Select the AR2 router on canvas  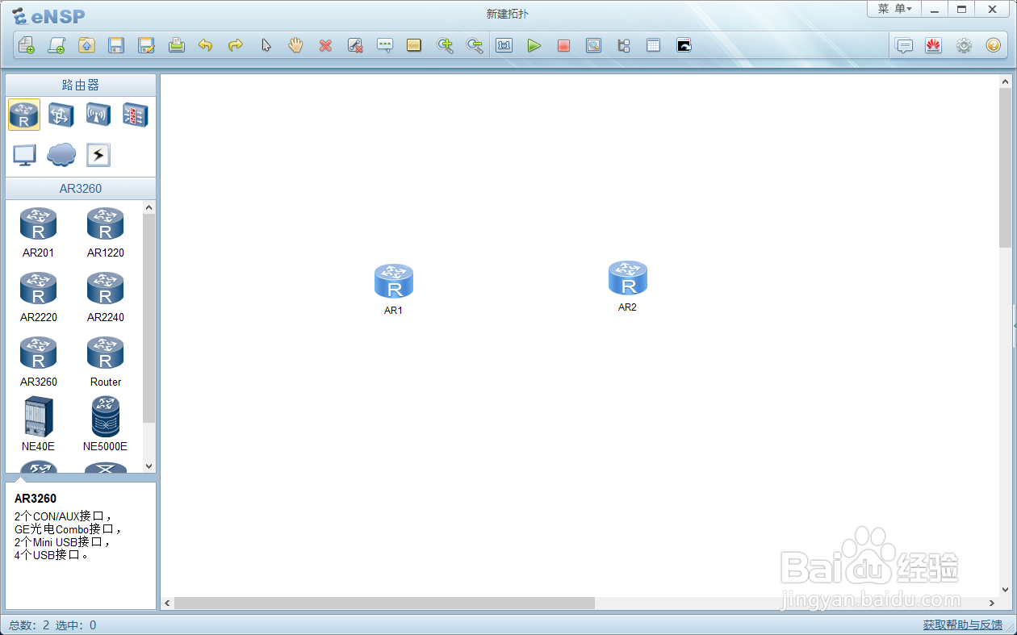coord(628,278)
